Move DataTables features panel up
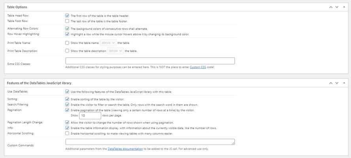351x158 pixels. pos(330,83)
